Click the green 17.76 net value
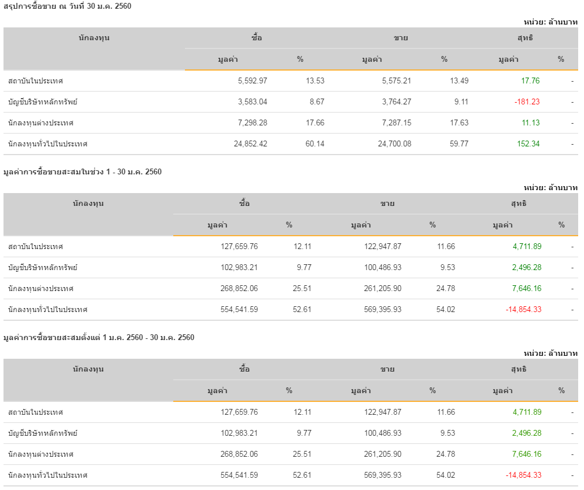This screenshot has height=490, width=584. coord(530,81)
